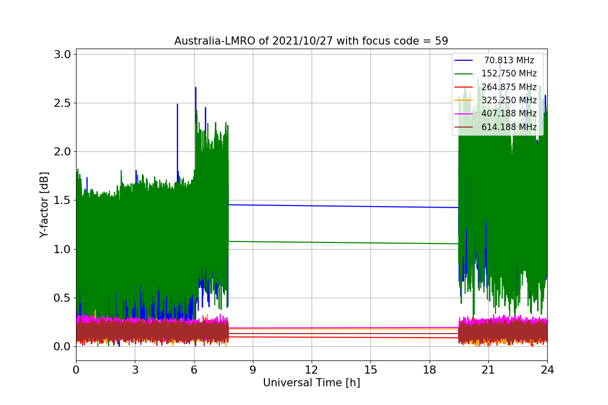Click the red legend line for 264.875 MHz
608x405 pixels.
(x=464, y=87)
